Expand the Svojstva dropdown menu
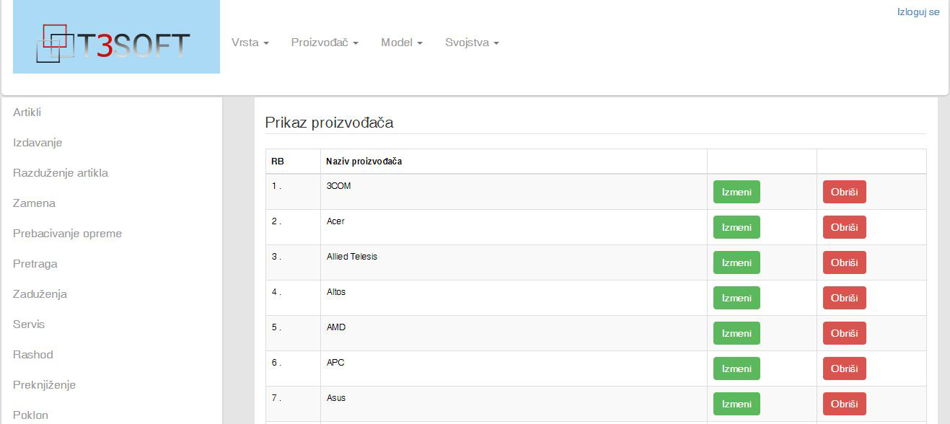The width and height of the screenshot is (950, 424). 472,43
